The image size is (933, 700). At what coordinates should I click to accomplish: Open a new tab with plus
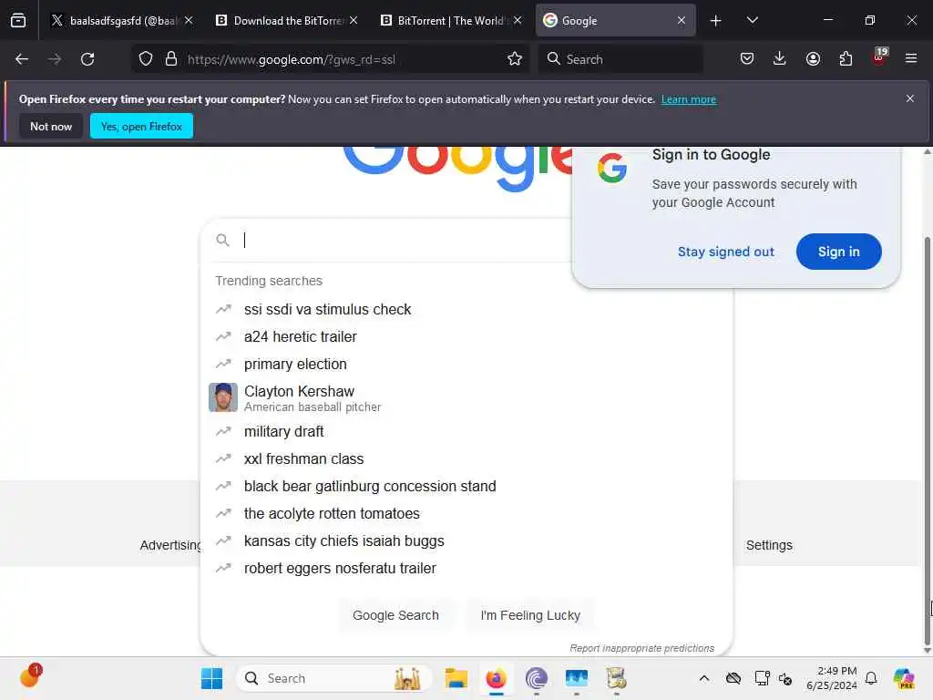click(x=716, y=21)
